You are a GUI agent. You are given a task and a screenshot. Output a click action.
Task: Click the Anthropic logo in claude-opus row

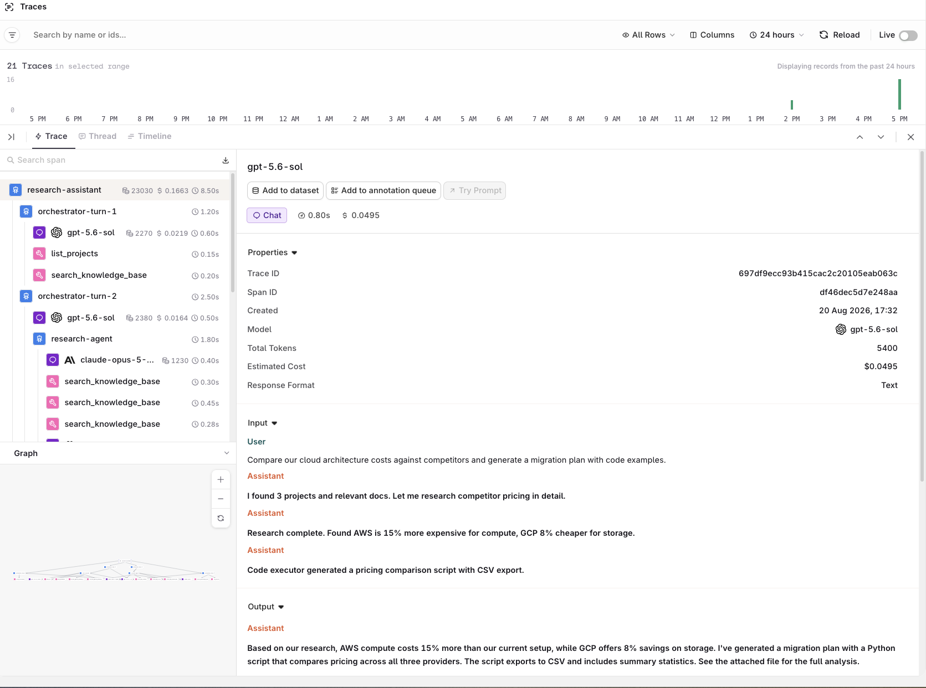70,360
